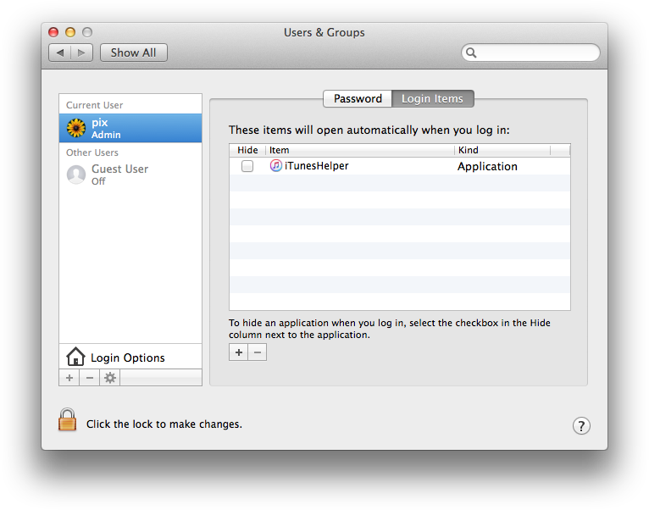The image size is (649, 510).
Task: Click the sunflower avatar of user pix
Action: click(x=76, y=128)
